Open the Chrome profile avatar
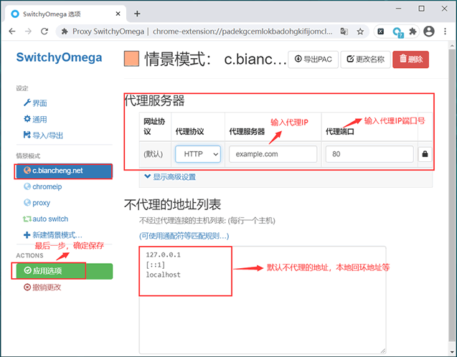457x357 pixels. 429,32
